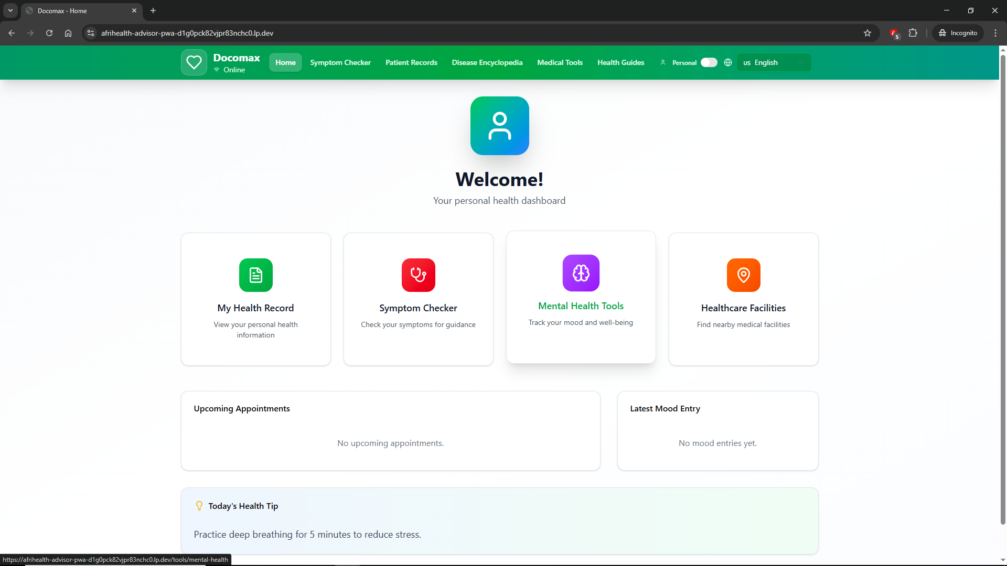Click the large profile avatar icon
1007x566 pixels.
499,126
